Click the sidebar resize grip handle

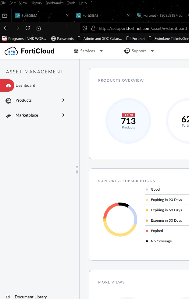pyautogui.click(x=77, y=171)
